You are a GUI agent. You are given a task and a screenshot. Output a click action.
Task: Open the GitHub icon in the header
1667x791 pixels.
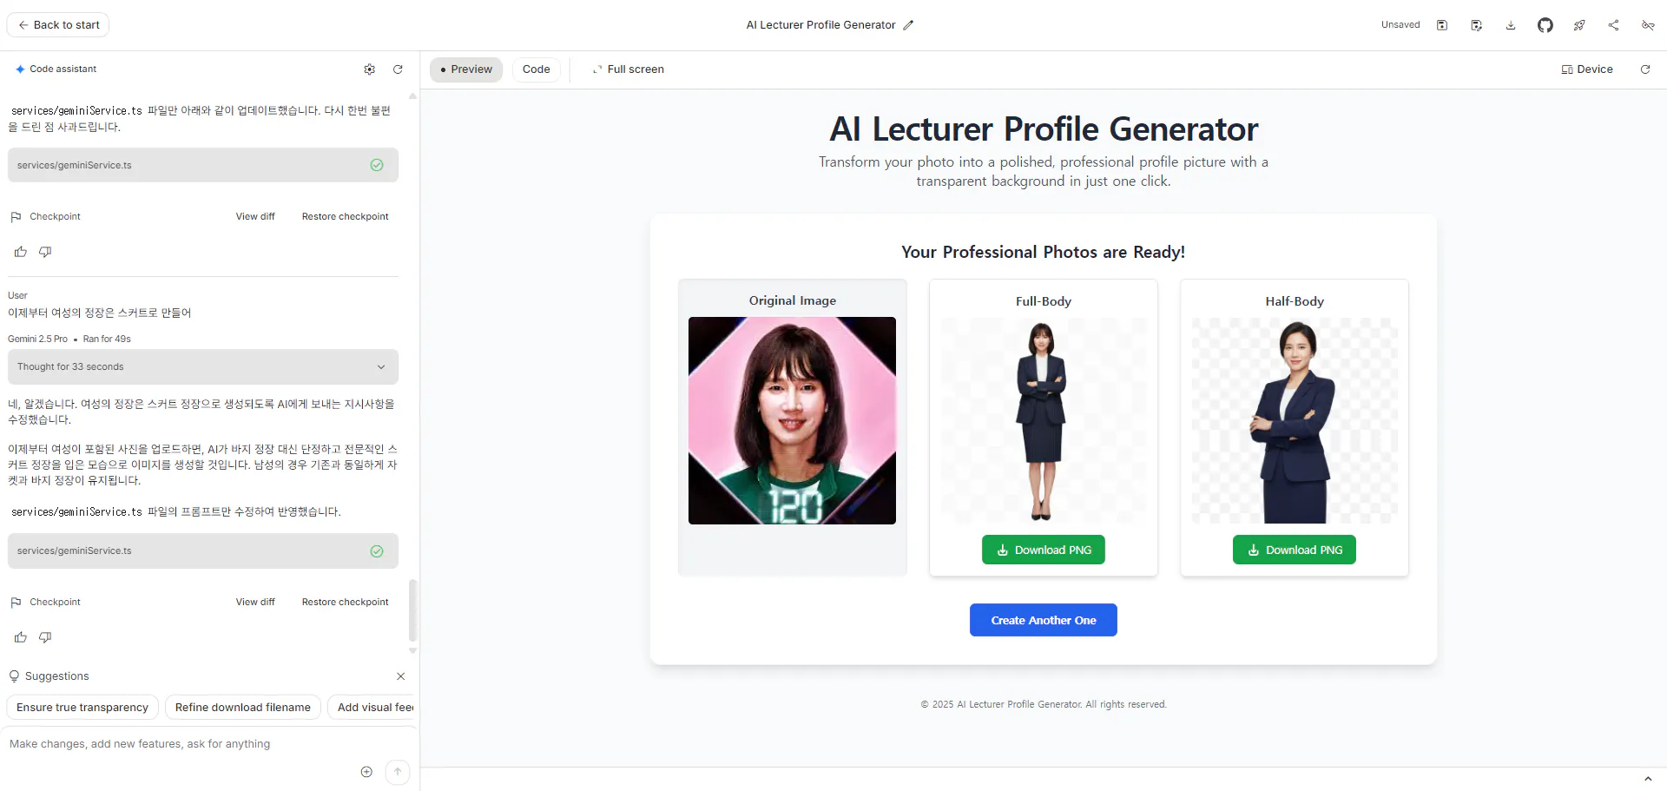[x=1545, y=25]
